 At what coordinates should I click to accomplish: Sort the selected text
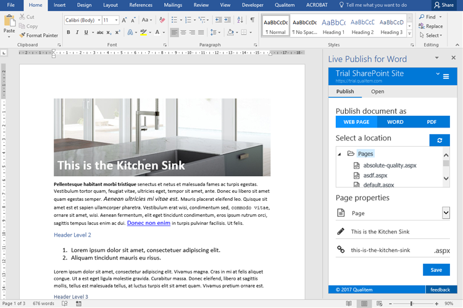coord(240,20)
